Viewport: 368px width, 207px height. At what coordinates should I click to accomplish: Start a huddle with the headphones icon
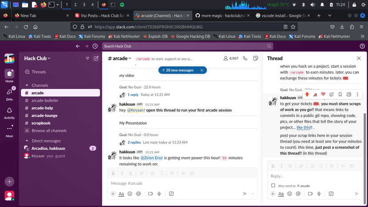click(245, 58)
